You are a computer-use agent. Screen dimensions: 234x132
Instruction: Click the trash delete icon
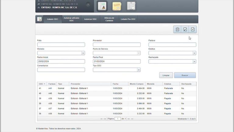(x=177, y=29)
